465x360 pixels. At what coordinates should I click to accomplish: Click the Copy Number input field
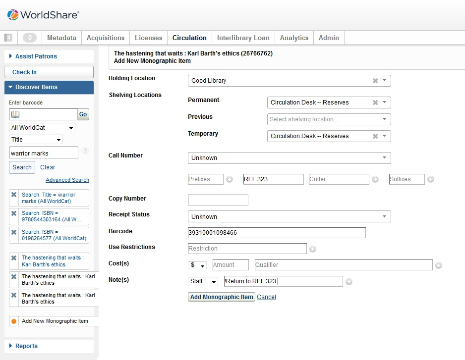[218, 200]
